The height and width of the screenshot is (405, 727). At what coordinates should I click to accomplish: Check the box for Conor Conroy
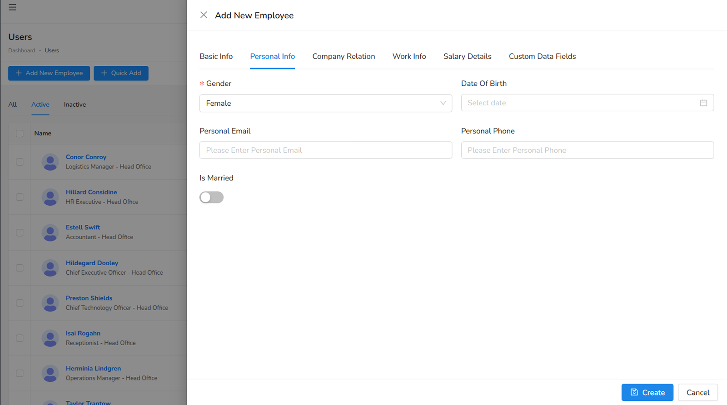pos(20,162)
